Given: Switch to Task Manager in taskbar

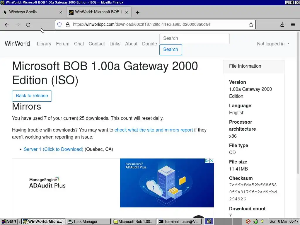Looking at the screenshot, I should coord(88,221).
